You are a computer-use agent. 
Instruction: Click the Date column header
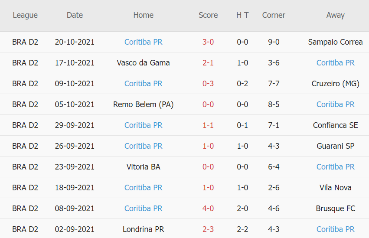point(75,15)
